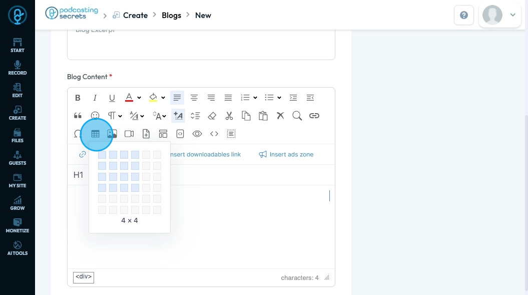Toggle italic formatting
Screen dimensions: 528x295
pyautogui.click(x=95, y=98)
